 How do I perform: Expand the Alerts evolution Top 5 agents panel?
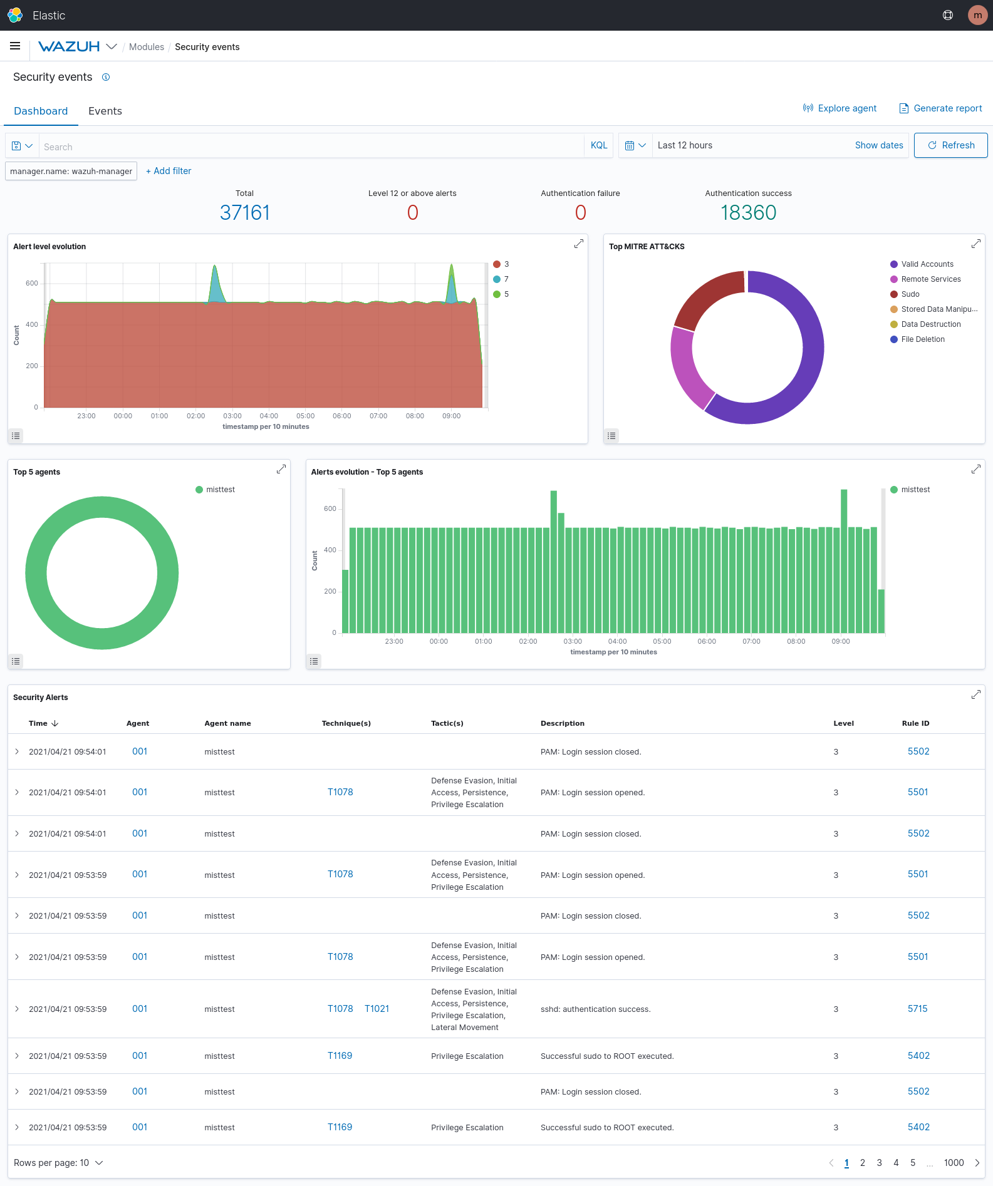pyautogui.click(x=976, y=469)
